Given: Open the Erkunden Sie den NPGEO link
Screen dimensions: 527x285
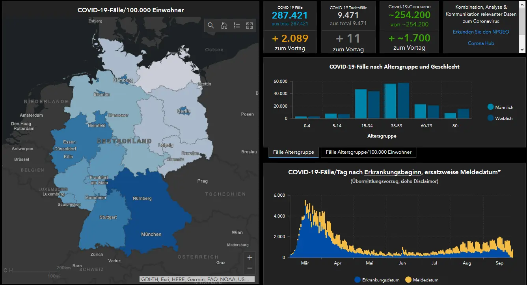Looking at the screenshot, I should click(x=481, y=32).
